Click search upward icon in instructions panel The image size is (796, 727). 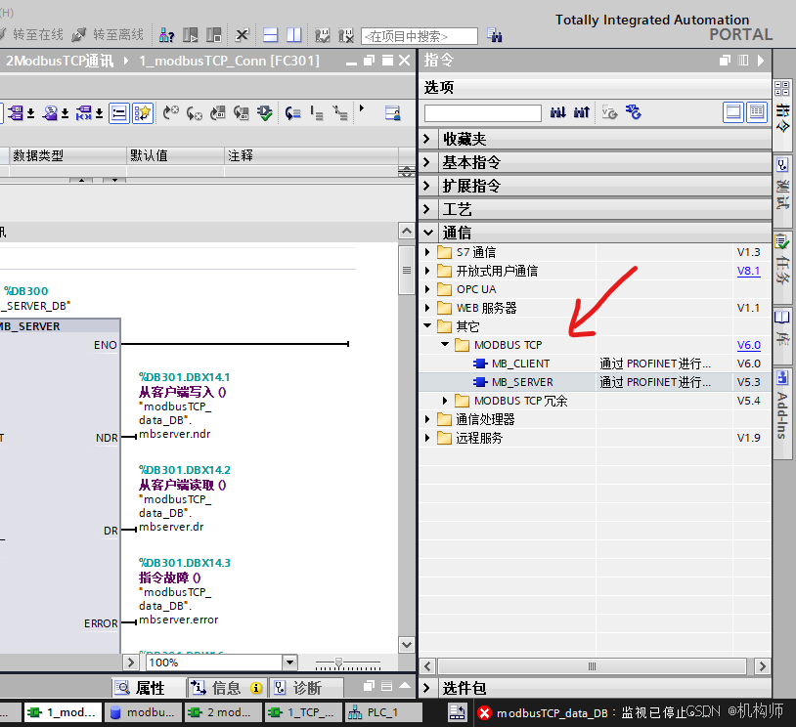[581, 112]
